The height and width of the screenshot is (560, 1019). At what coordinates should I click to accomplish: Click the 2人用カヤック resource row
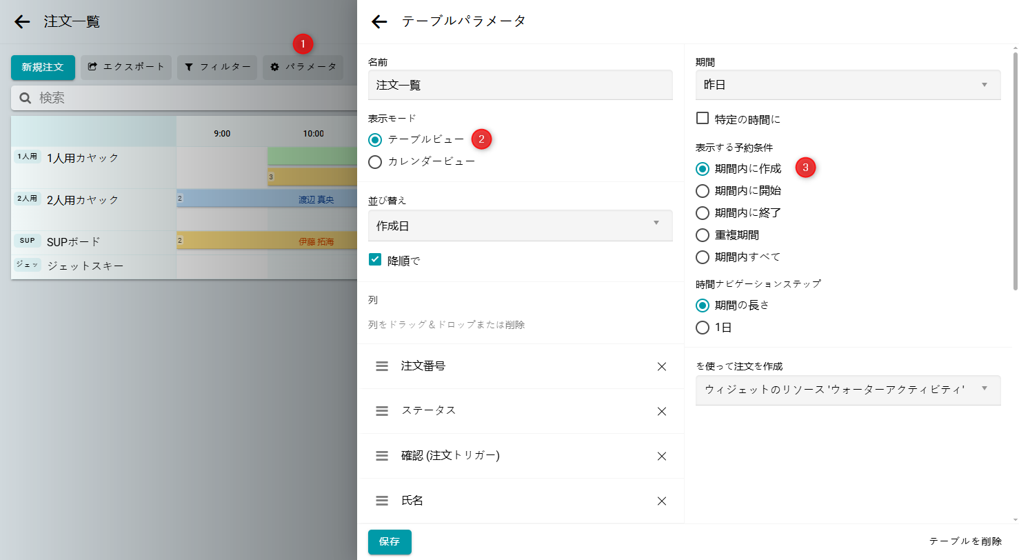(94, 210)
